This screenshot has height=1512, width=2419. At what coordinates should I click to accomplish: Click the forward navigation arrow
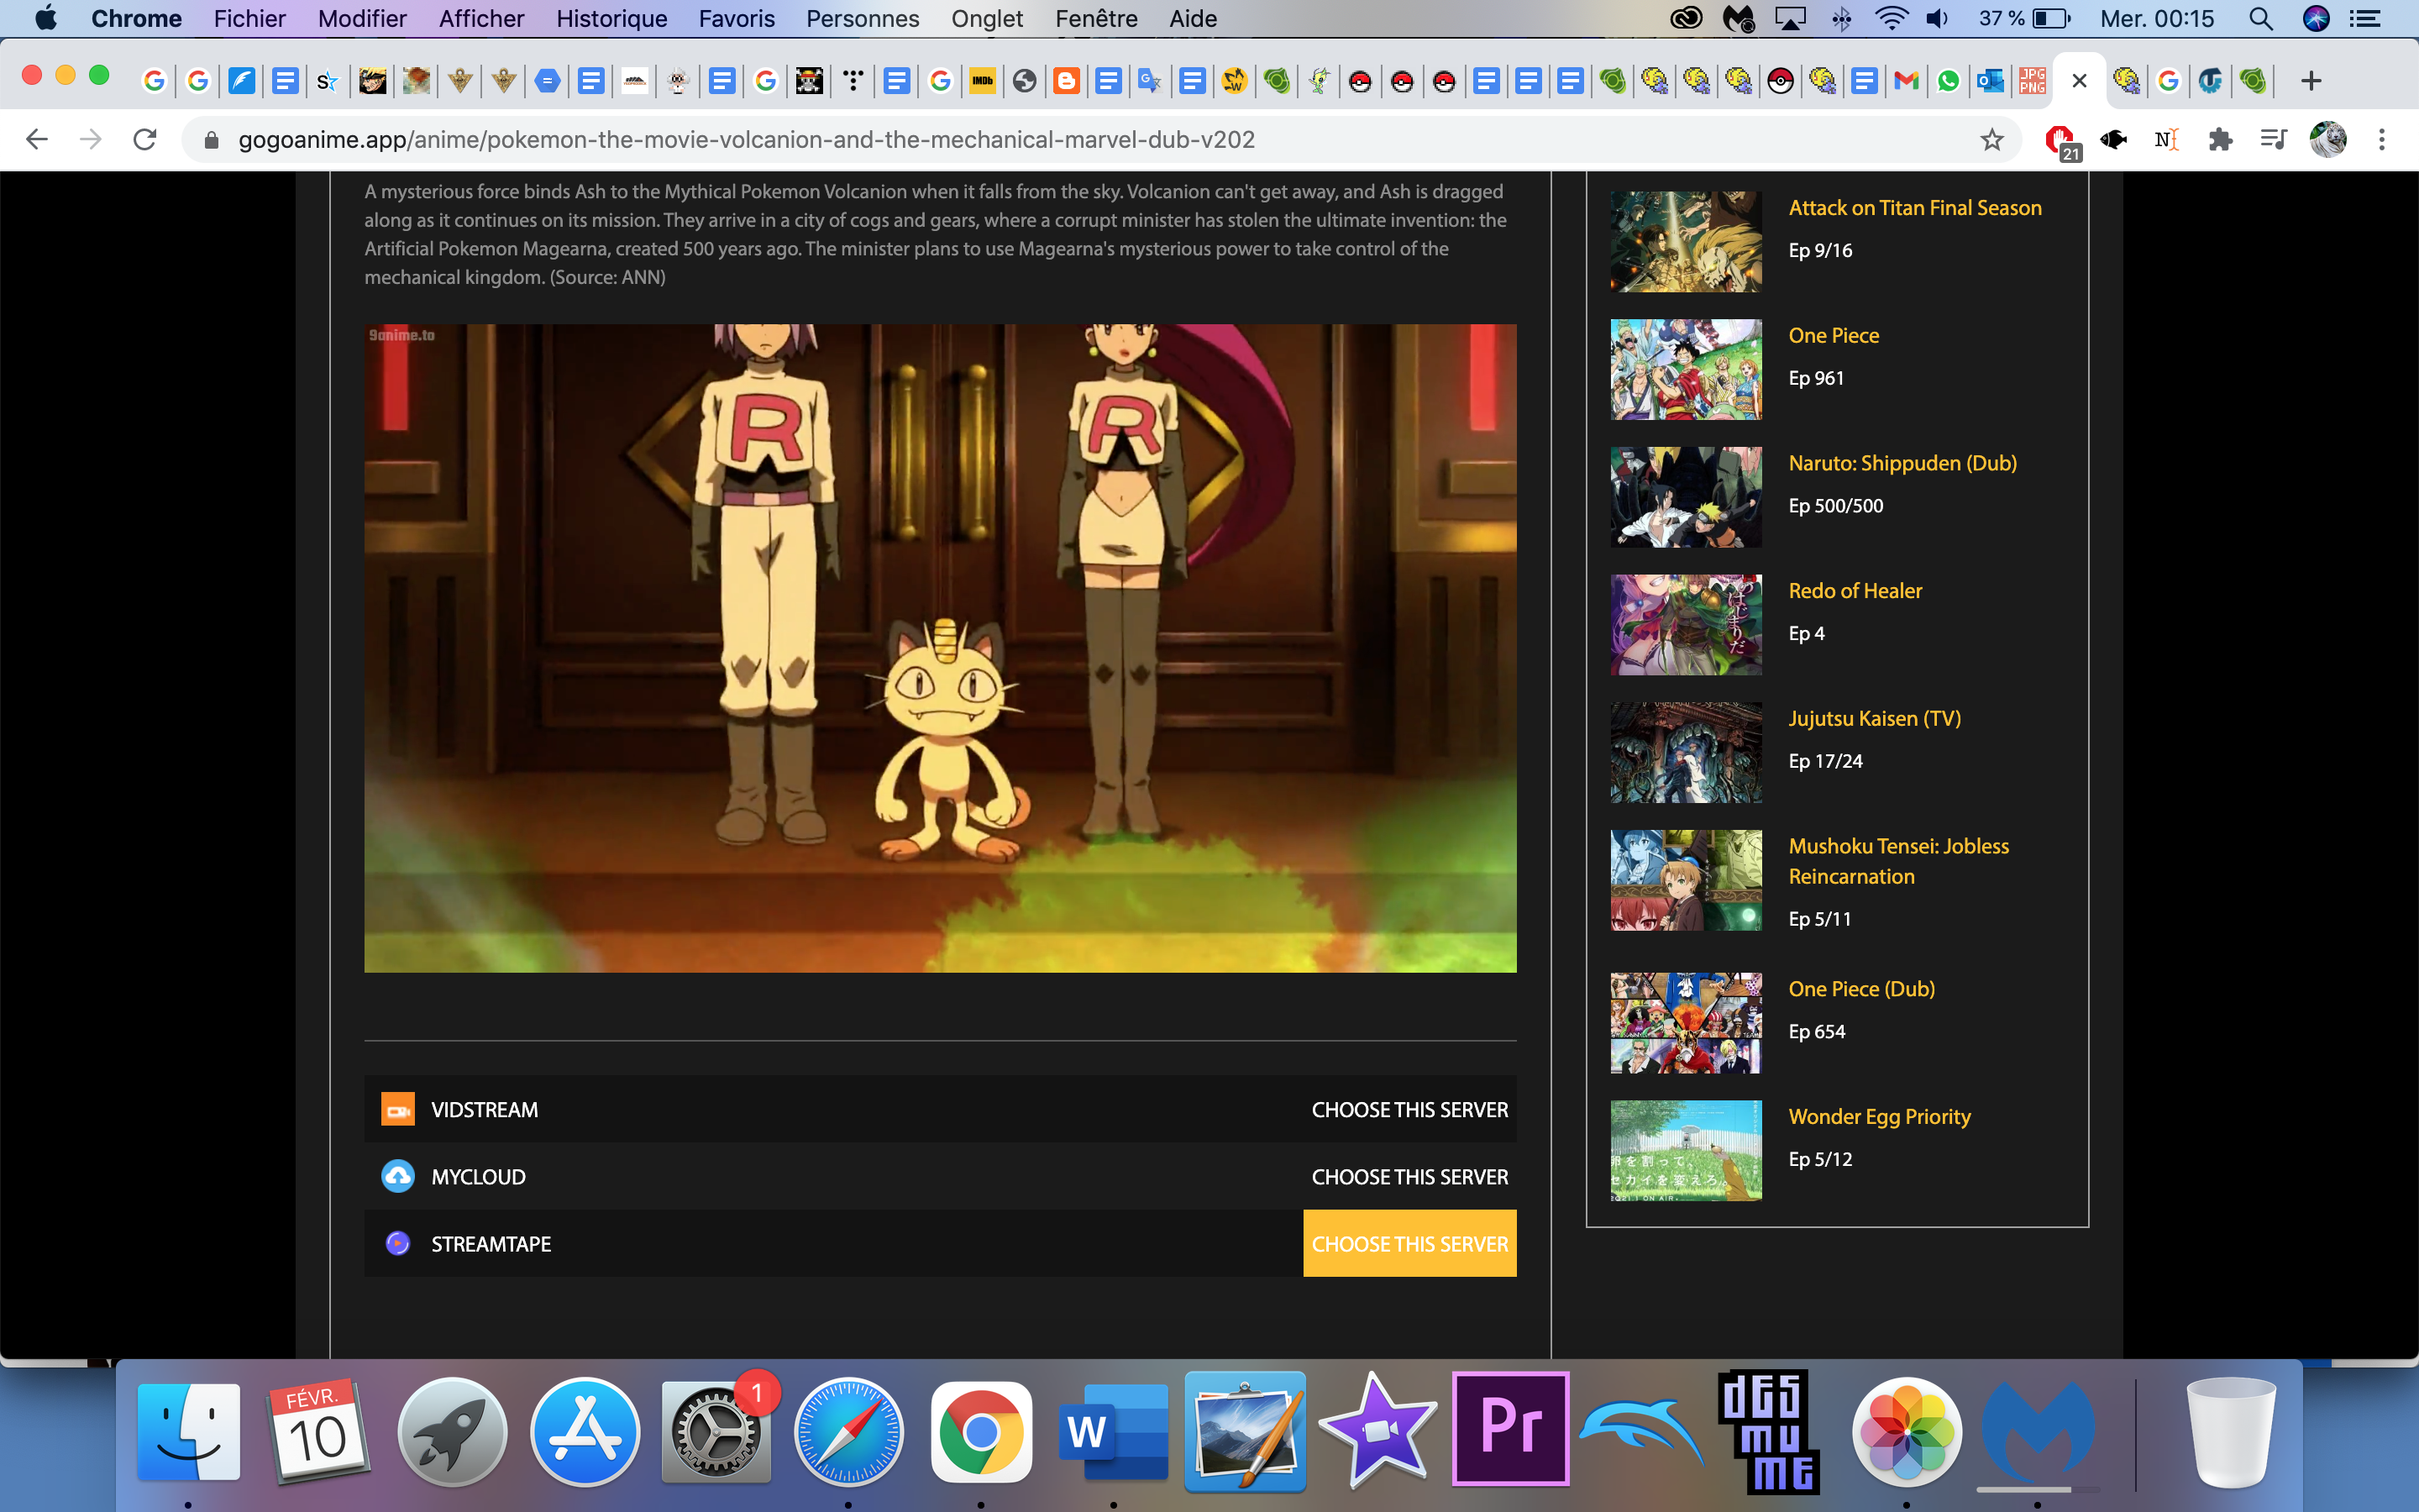pyautogui.click(x=91, y=139)
